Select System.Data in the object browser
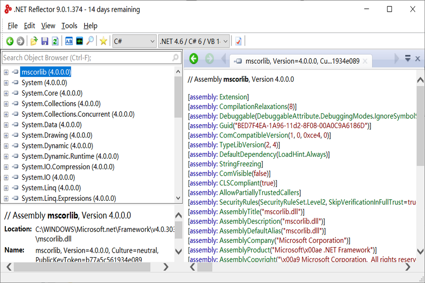Viewport: 425px width, 283px height. pos(52,125)
